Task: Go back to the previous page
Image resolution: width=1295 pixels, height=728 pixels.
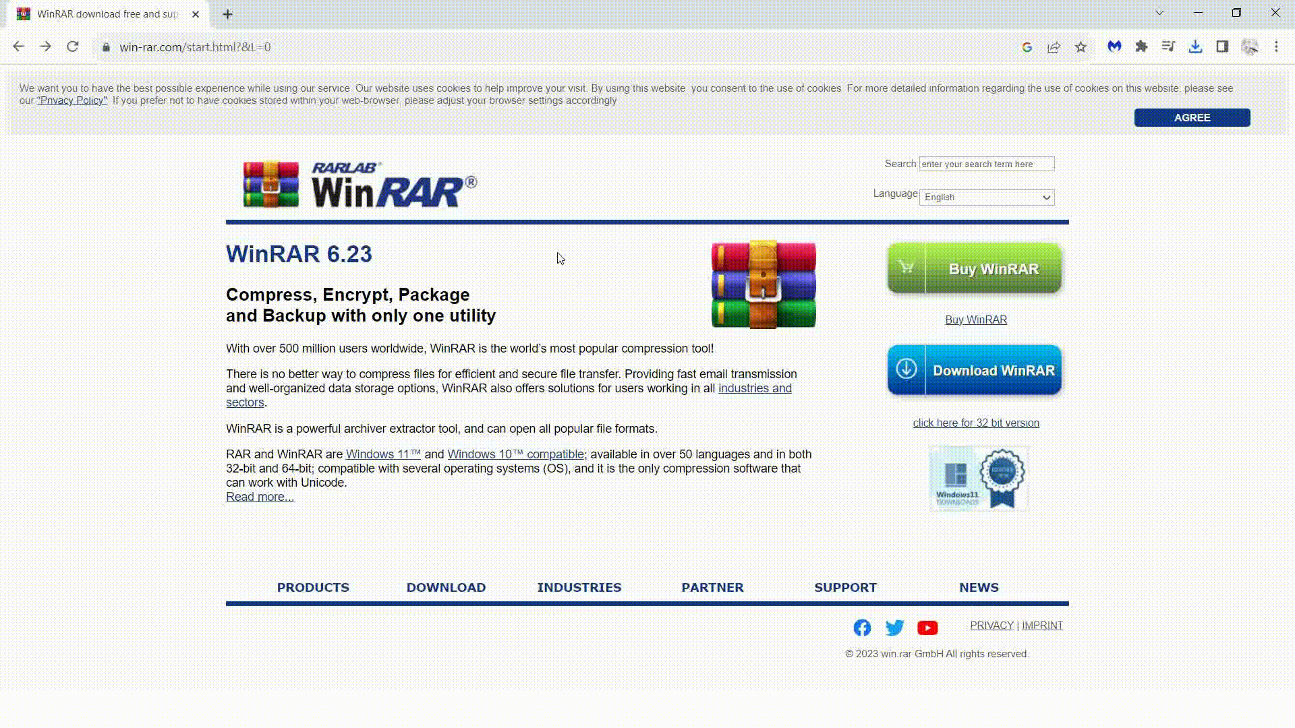Action: tap(18, 47)
